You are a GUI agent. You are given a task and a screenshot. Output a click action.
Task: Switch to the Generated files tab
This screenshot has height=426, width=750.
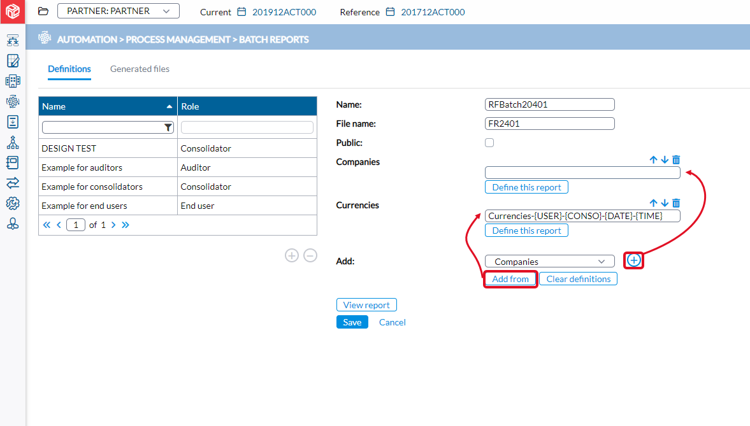point(140,69)
